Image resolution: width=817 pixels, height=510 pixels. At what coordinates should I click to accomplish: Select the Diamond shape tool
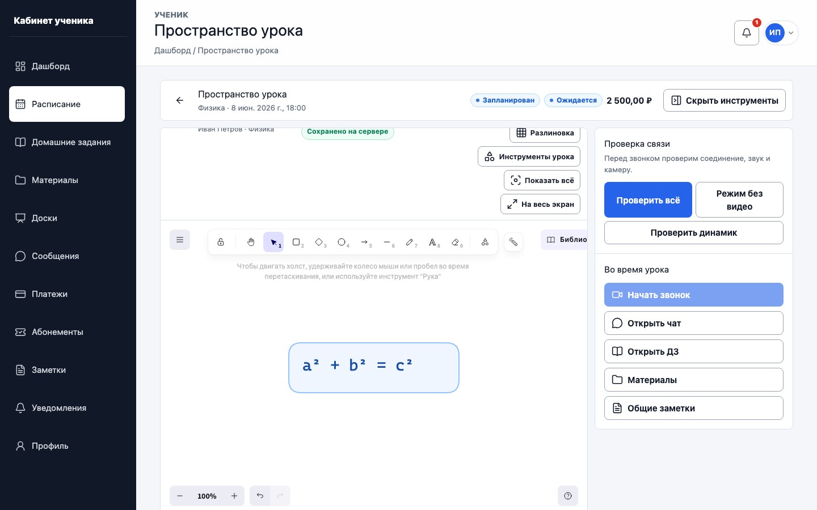pos(319,242)
